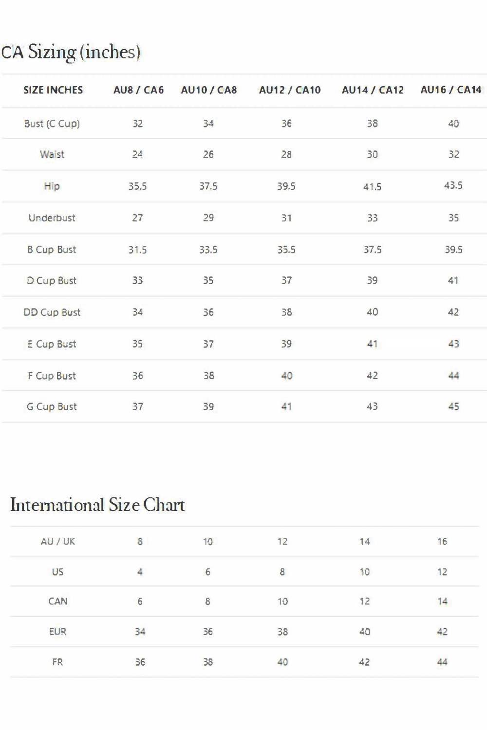487x730 pixels.
Task: Click the G Cup Bust row label
Action: pyautogui.click(x=52, y=407)
